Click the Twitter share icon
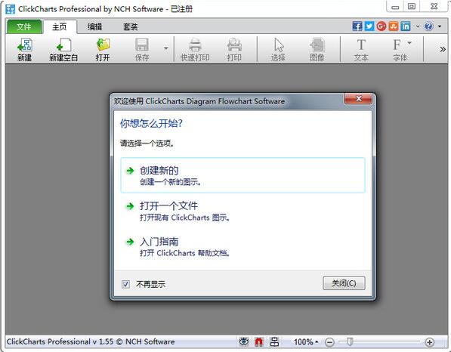The image size is (451, 352). (369, 26)
